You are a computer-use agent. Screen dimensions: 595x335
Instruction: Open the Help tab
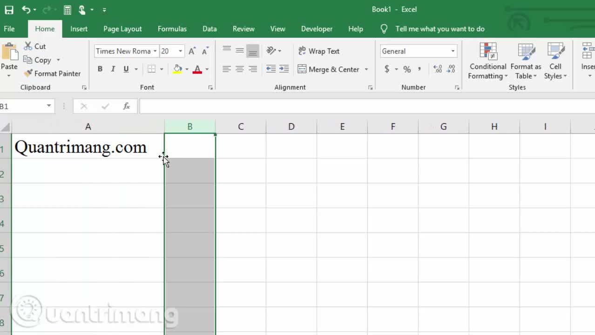click(x=356, y=29)
